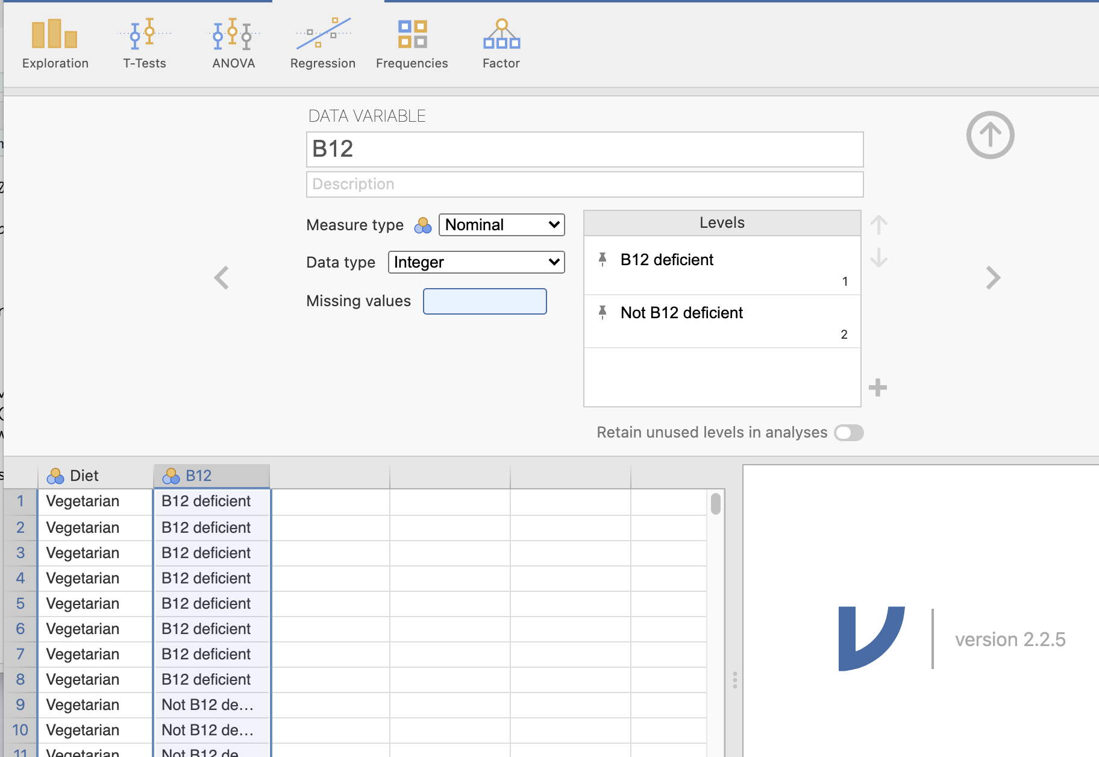
Task: Click the pin icon beside 'Not B12 deficient' level
Action: point(602,313)
